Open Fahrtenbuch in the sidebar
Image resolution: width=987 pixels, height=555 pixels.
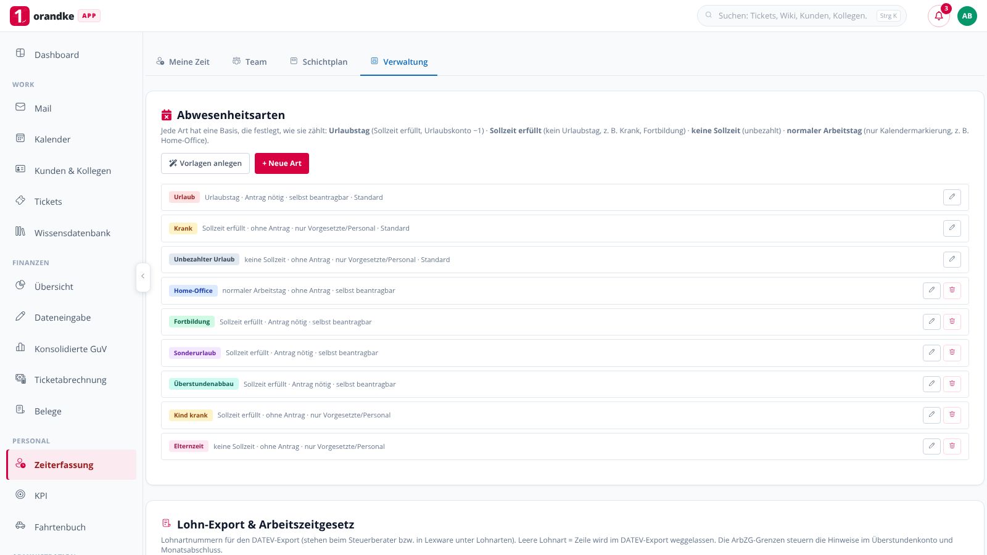pos(72,527)
